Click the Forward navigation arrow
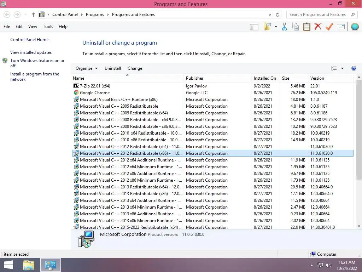This screenshot has height=272, width=362. (x=17, y=15)
